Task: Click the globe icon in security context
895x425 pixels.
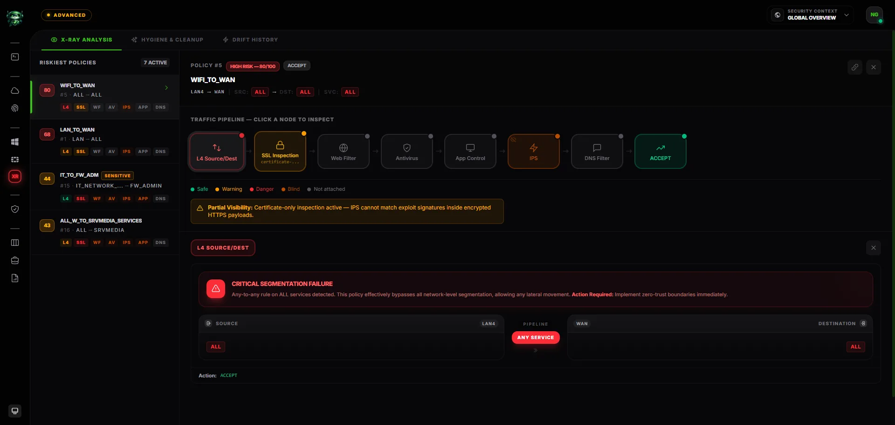Action: coord(778,15)
